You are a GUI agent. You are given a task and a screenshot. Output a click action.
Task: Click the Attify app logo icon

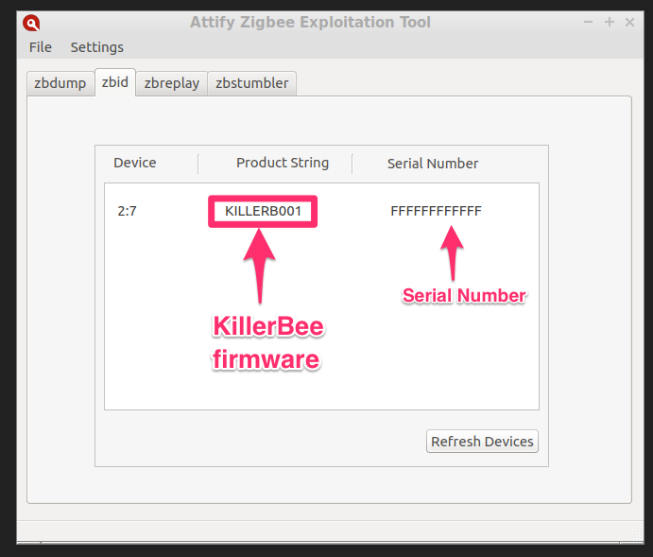31,23
